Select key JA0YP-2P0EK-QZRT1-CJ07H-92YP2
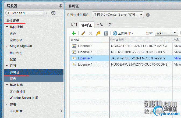This screenshot has height=118, width=181. coord(138,58)
